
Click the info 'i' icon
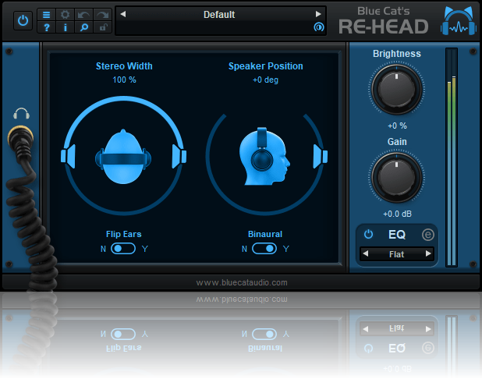[x=65, y=28]
